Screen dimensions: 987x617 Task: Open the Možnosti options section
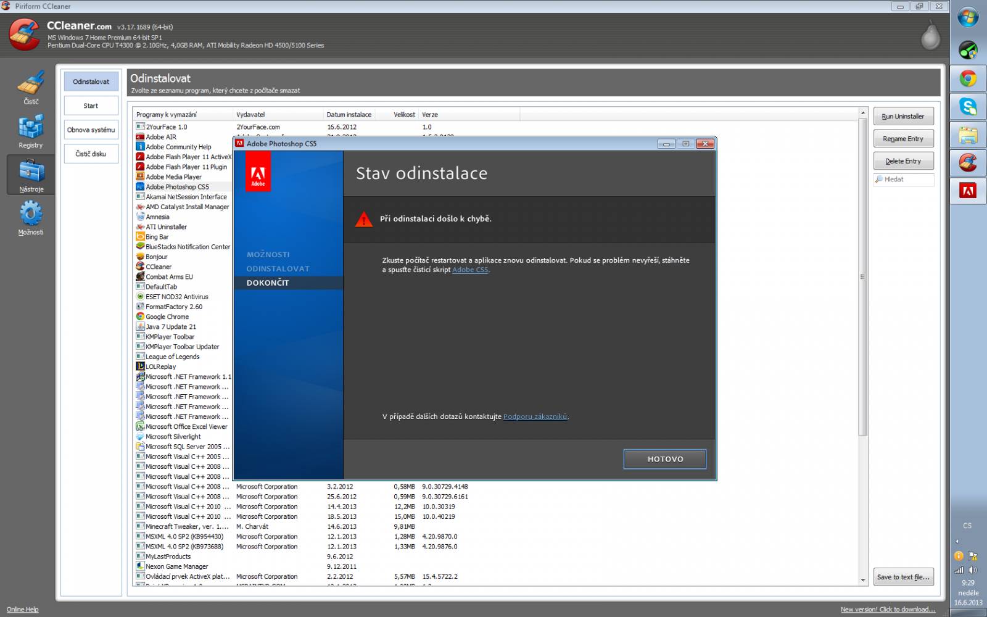pyautogui.click(x=31, y=218)
